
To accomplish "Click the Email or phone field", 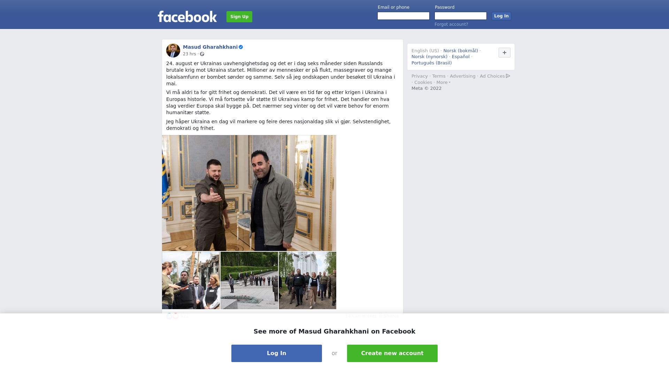I will (403, 16).
